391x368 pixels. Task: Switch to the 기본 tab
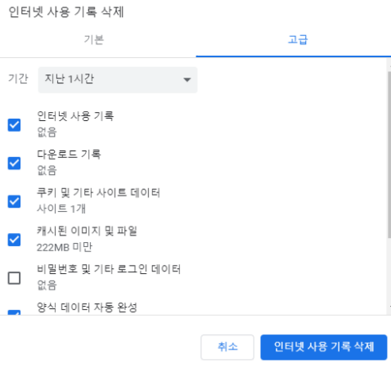[x=94, y=40]
